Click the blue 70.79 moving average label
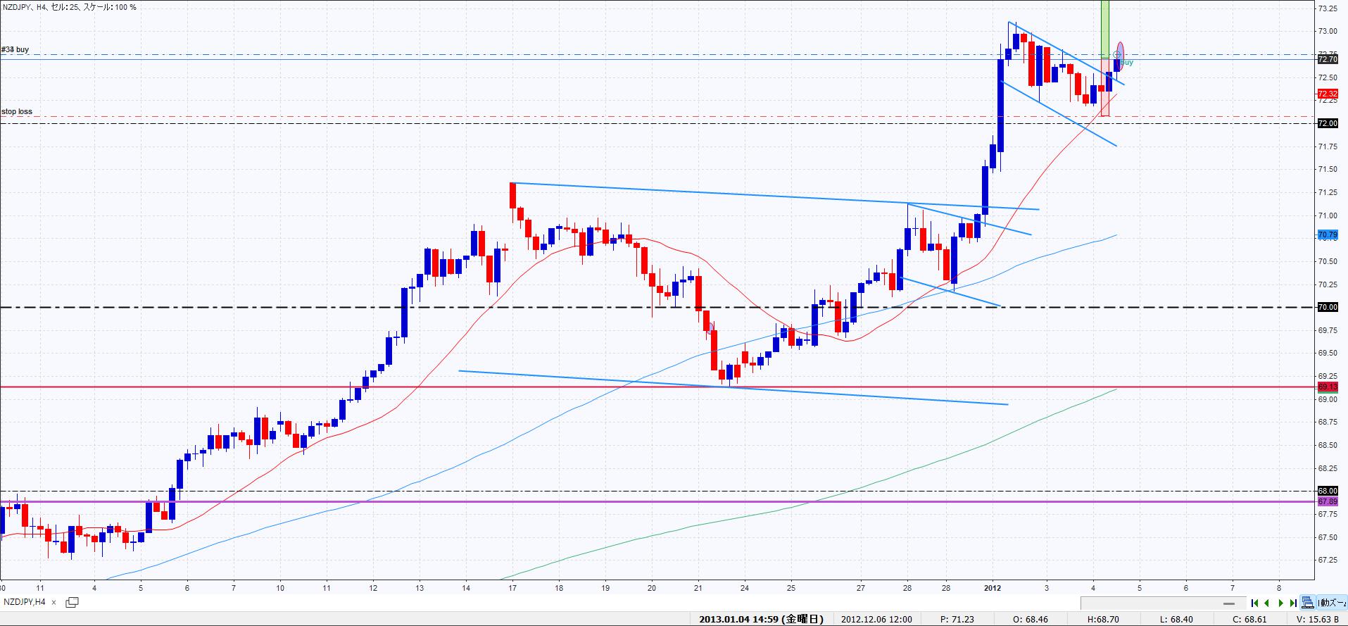 1327,234
